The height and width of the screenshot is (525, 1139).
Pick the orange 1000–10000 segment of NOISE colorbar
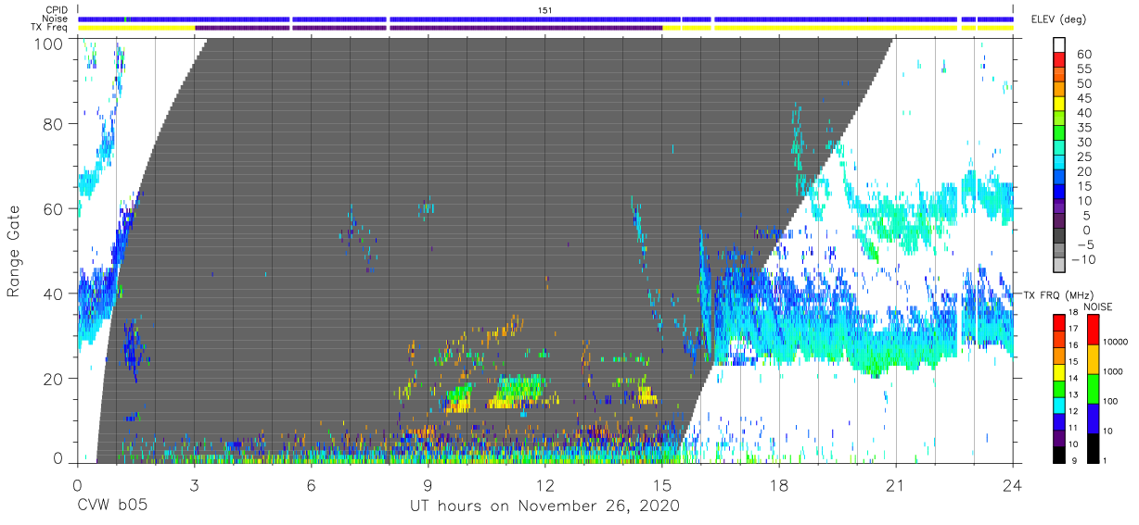1094,359
